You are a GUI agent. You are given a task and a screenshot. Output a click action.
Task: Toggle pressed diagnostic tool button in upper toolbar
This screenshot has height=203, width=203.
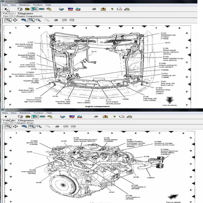click(x=35, y=9)
